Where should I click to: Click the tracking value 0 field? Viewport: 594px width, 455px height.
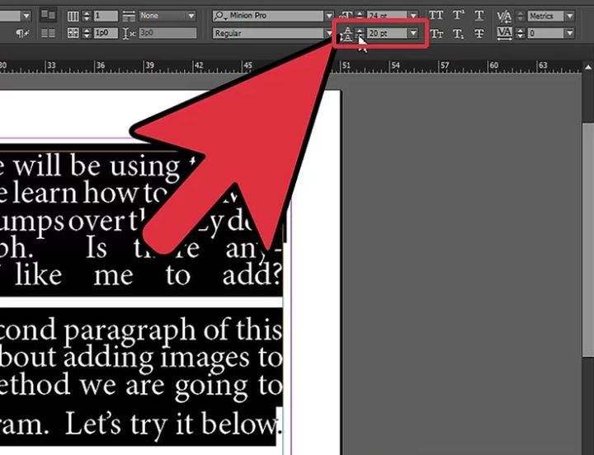click(545, 33)
